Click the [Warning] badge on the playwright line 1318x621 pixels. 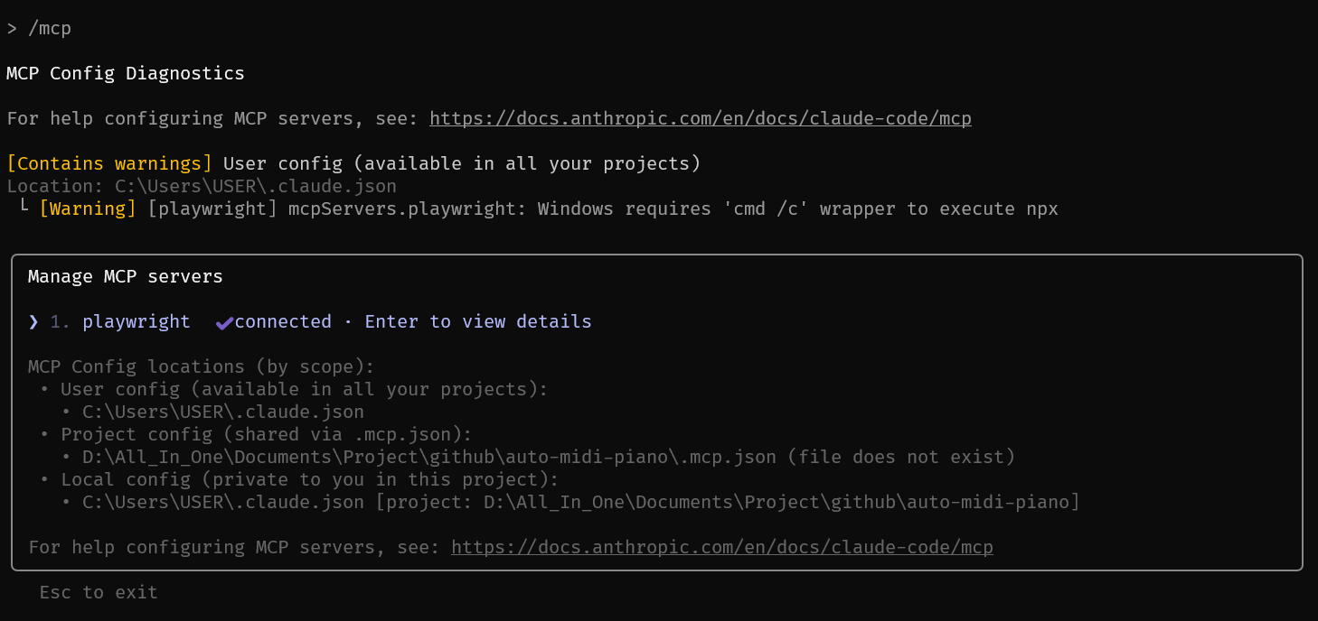pyautogui.click(x=87, y=208)
